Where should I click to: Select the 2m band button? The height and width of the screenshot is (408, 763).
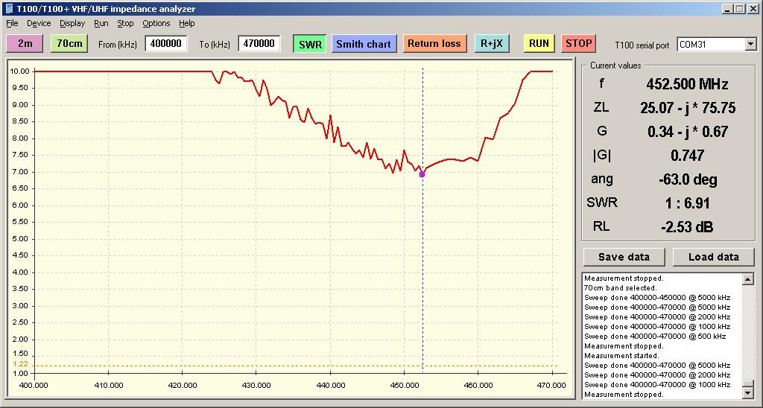[25, 43]
